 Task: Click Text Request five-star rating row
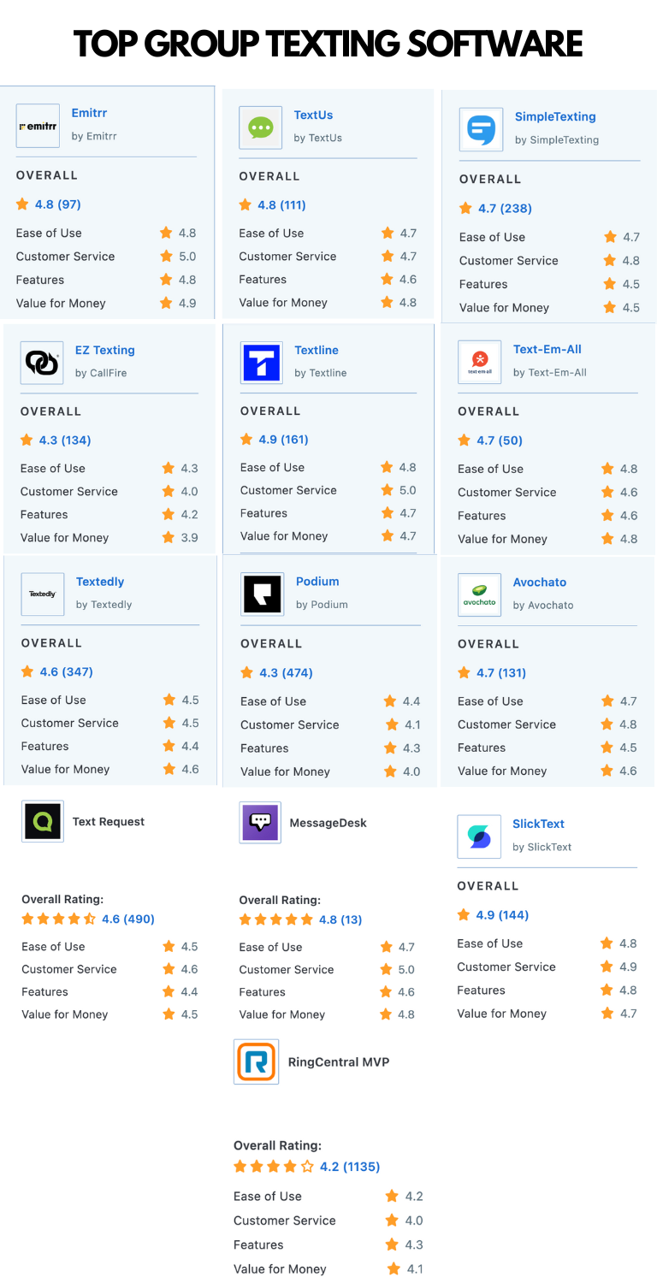coord(59,919)
